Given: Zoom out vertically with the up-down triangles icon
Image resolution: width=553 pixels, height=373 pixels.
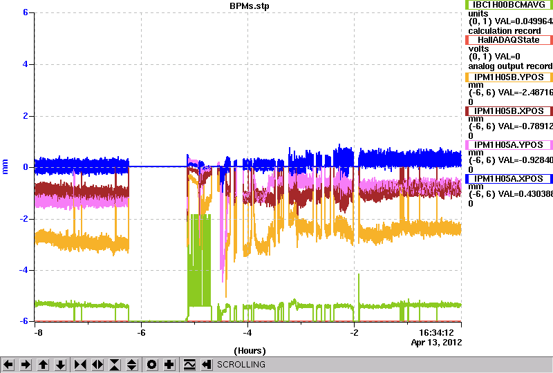Looking at the screenshot, I should tap(132, 365).
